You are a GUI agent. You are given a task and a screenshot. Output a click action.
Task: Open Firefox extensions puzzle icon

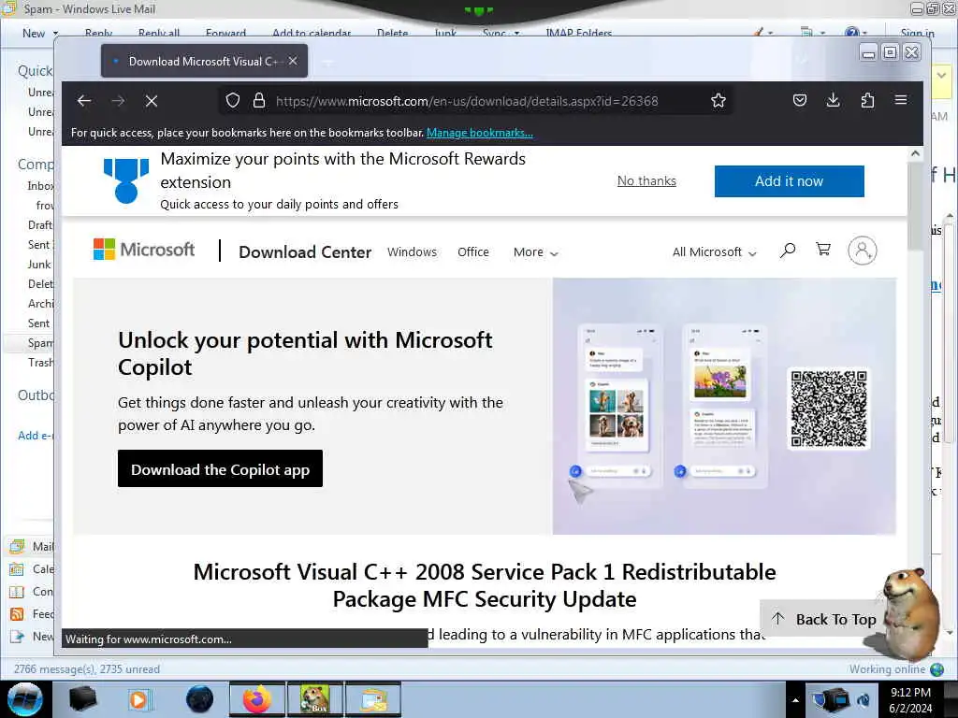click(867, 100)
